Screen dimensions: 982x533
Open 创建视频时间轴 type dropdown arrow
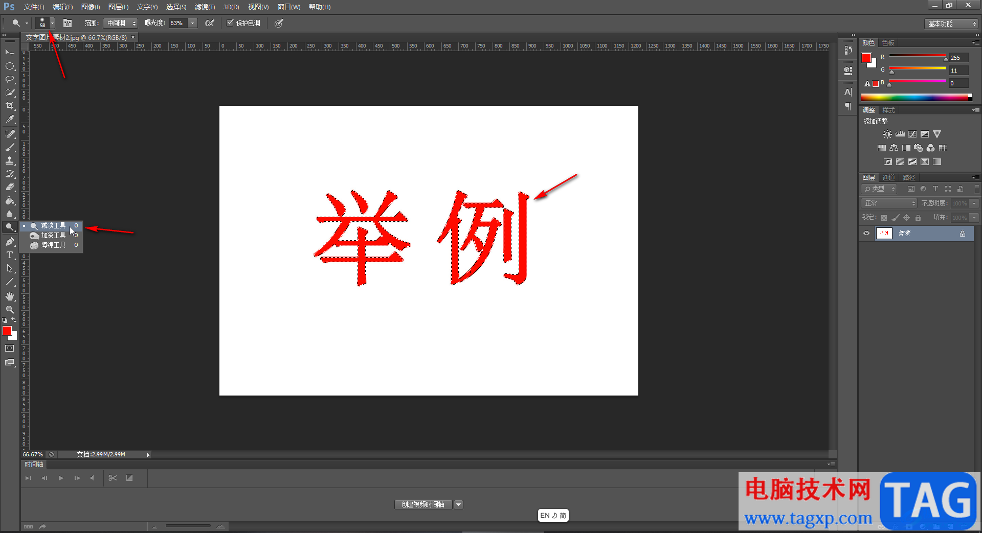(x=459, y=505)
